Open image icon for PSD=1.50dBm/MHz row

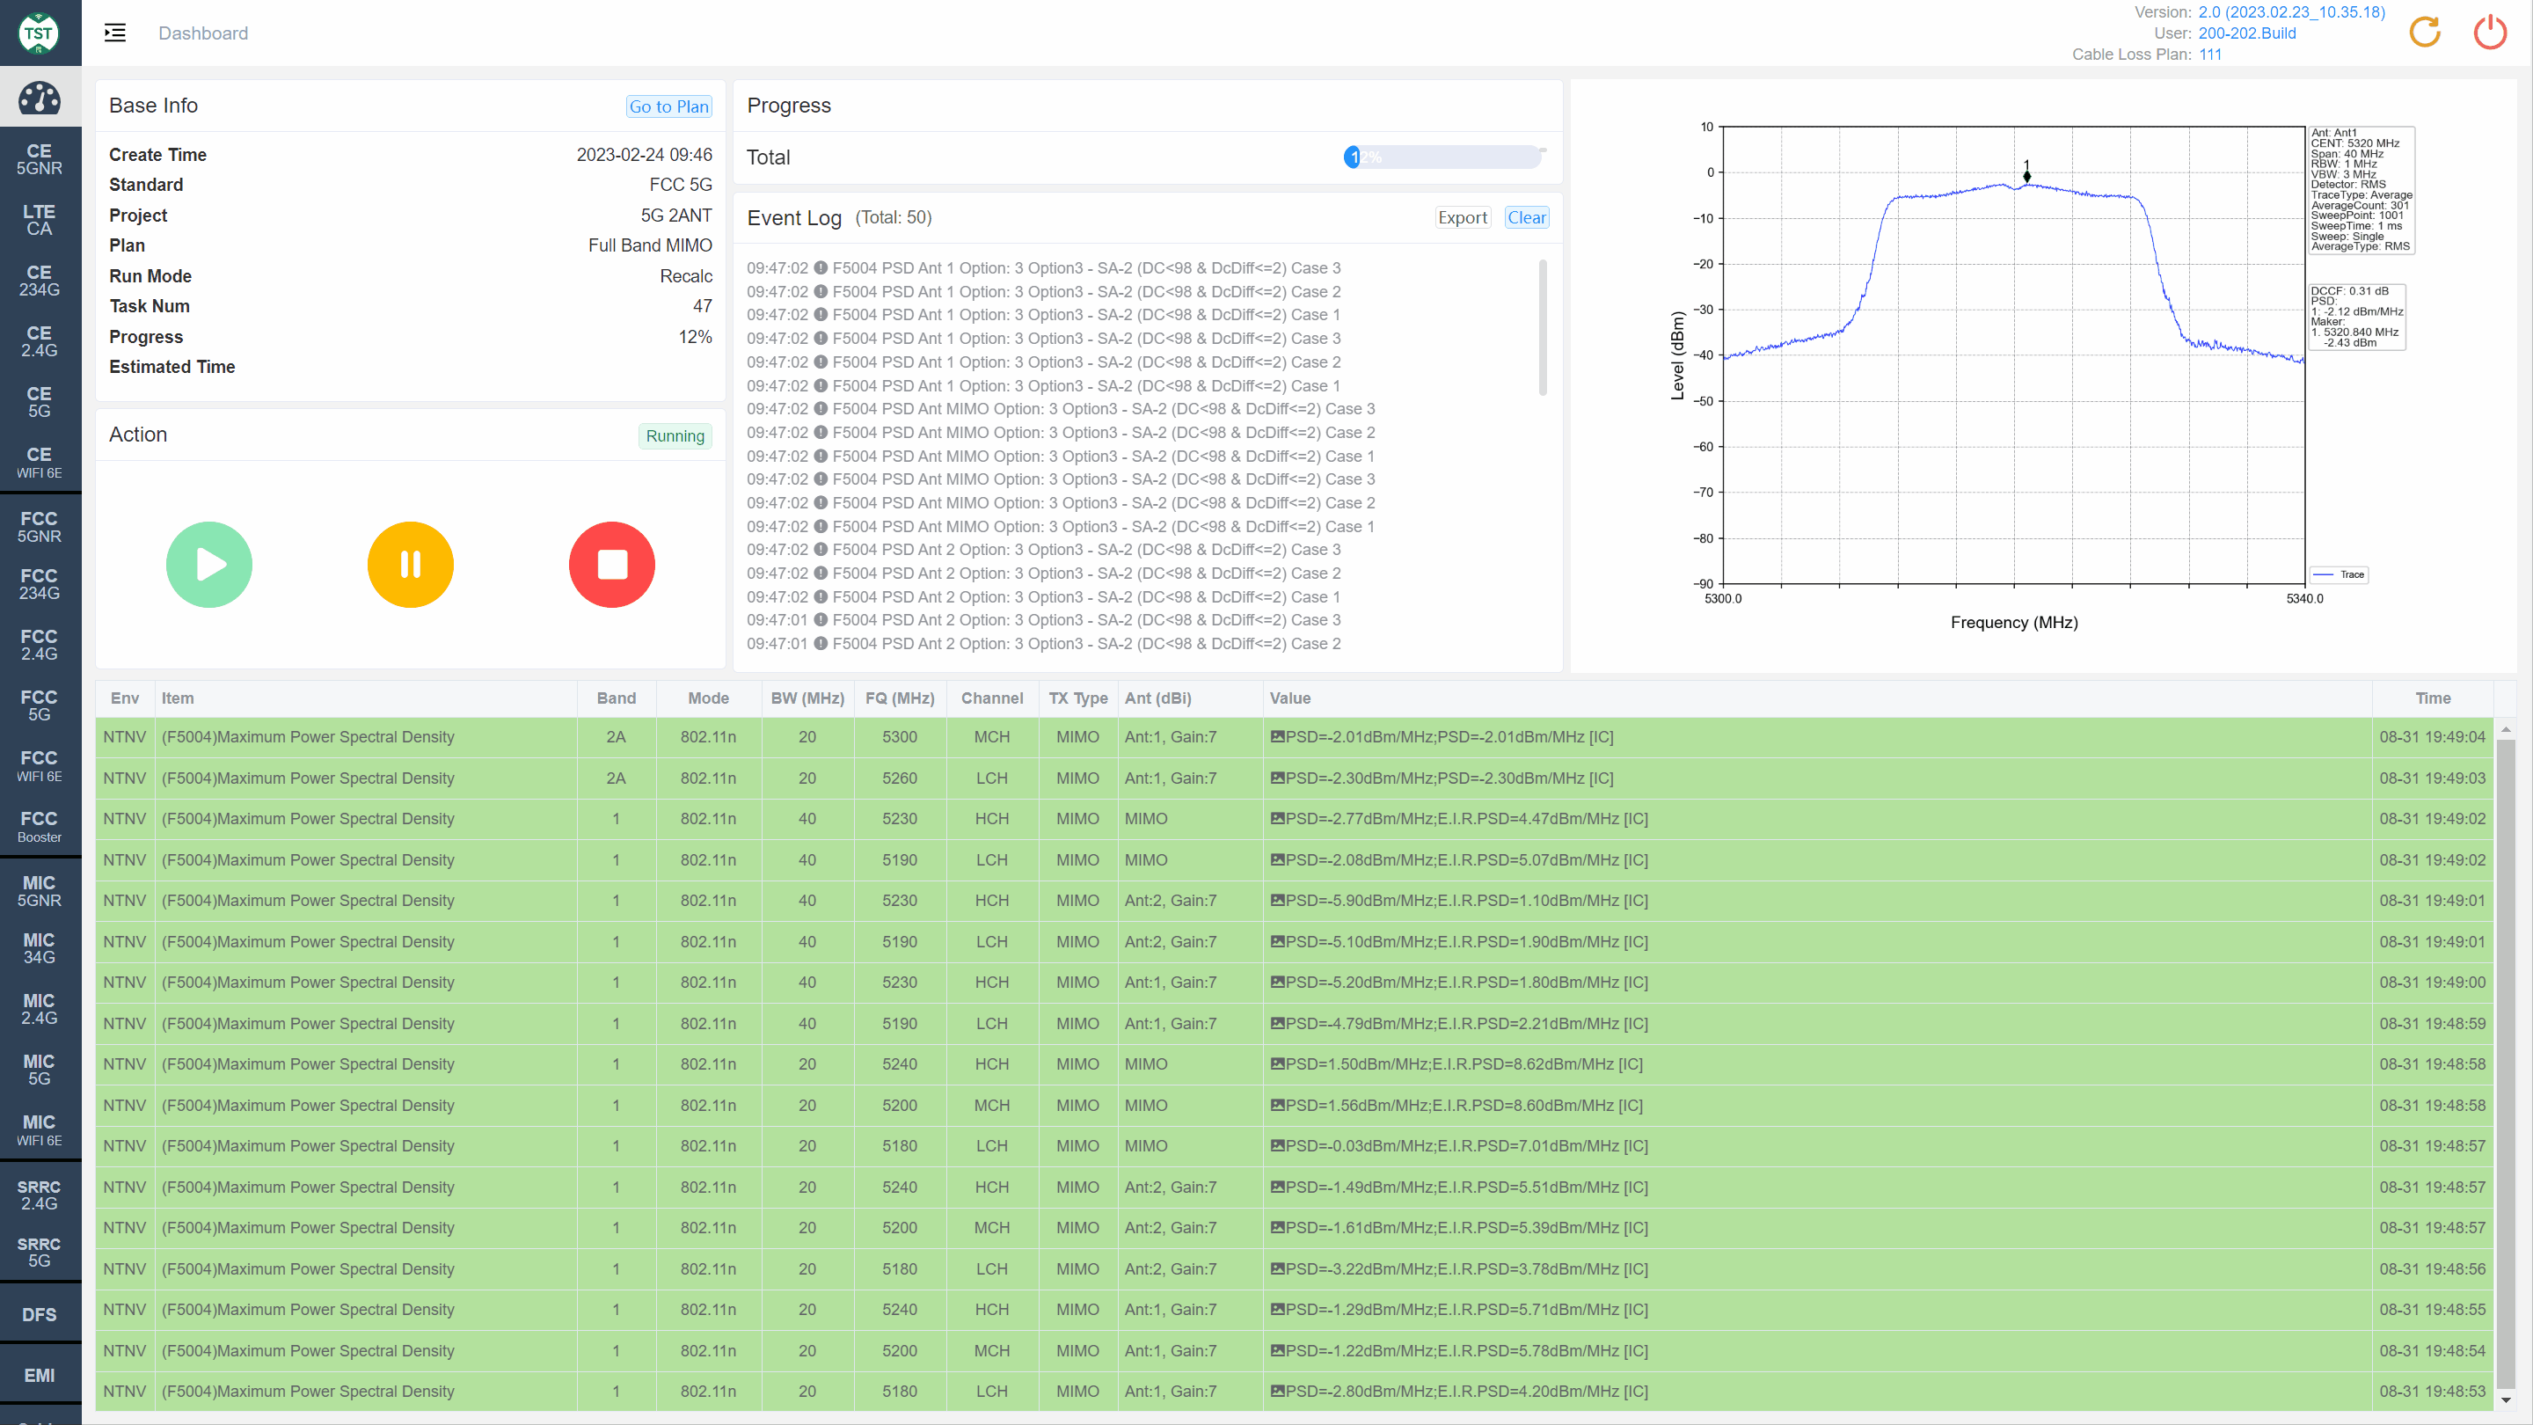(x=1277, y=1064)
